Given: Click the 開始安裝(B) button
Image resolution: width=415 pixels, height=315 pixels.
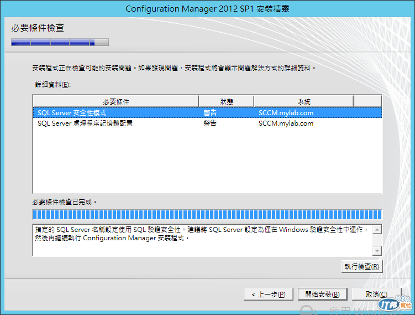Looking at the screenshot, I should point(322,295).
